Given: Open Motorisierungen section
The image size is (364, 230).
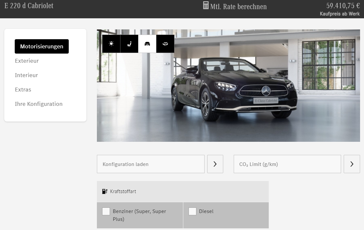Looking at the screenshot, I should (42, 46).
